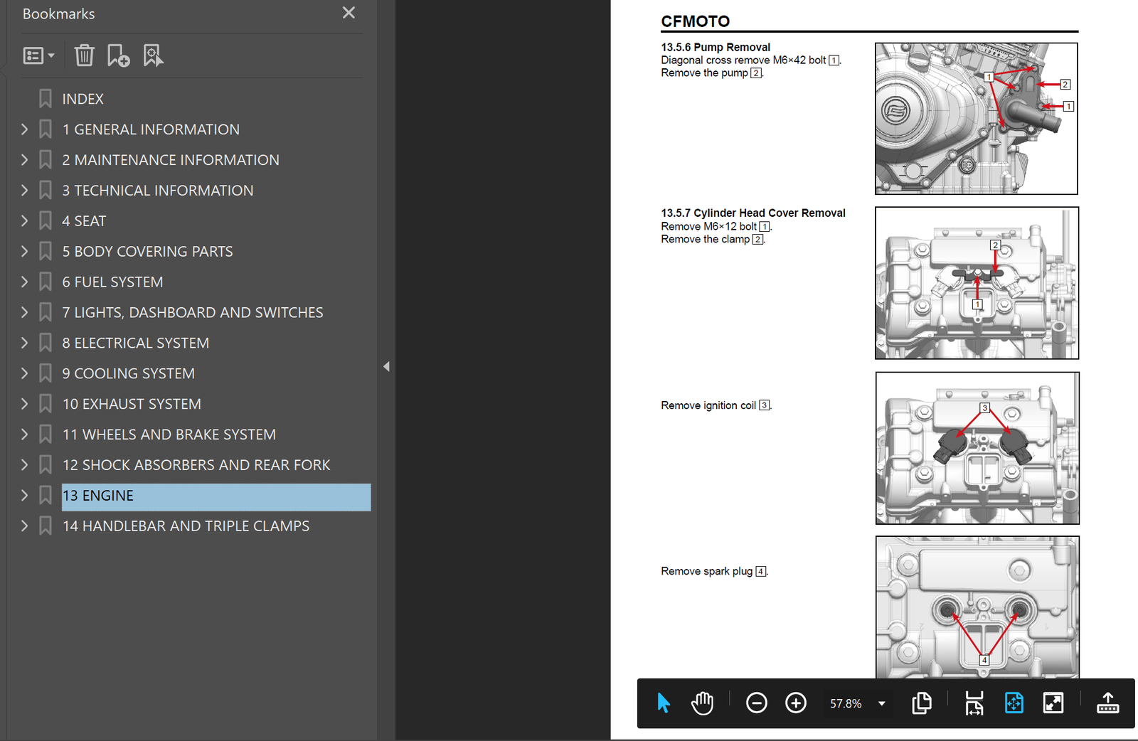
Task: Toggle fit one full page view
Action: coord(1014,703)
